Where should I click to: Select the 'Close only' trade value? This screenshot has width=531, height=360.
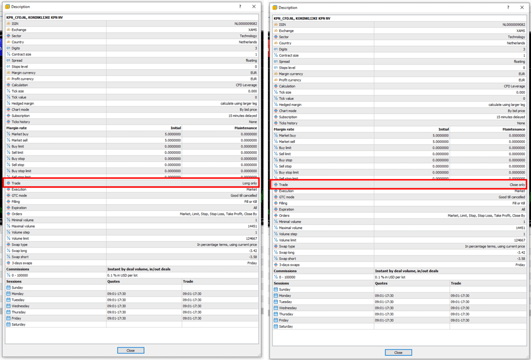click(517, 185)
